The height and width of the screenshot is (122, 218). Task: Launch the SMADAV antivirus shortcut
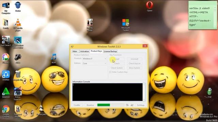[6, 93]
